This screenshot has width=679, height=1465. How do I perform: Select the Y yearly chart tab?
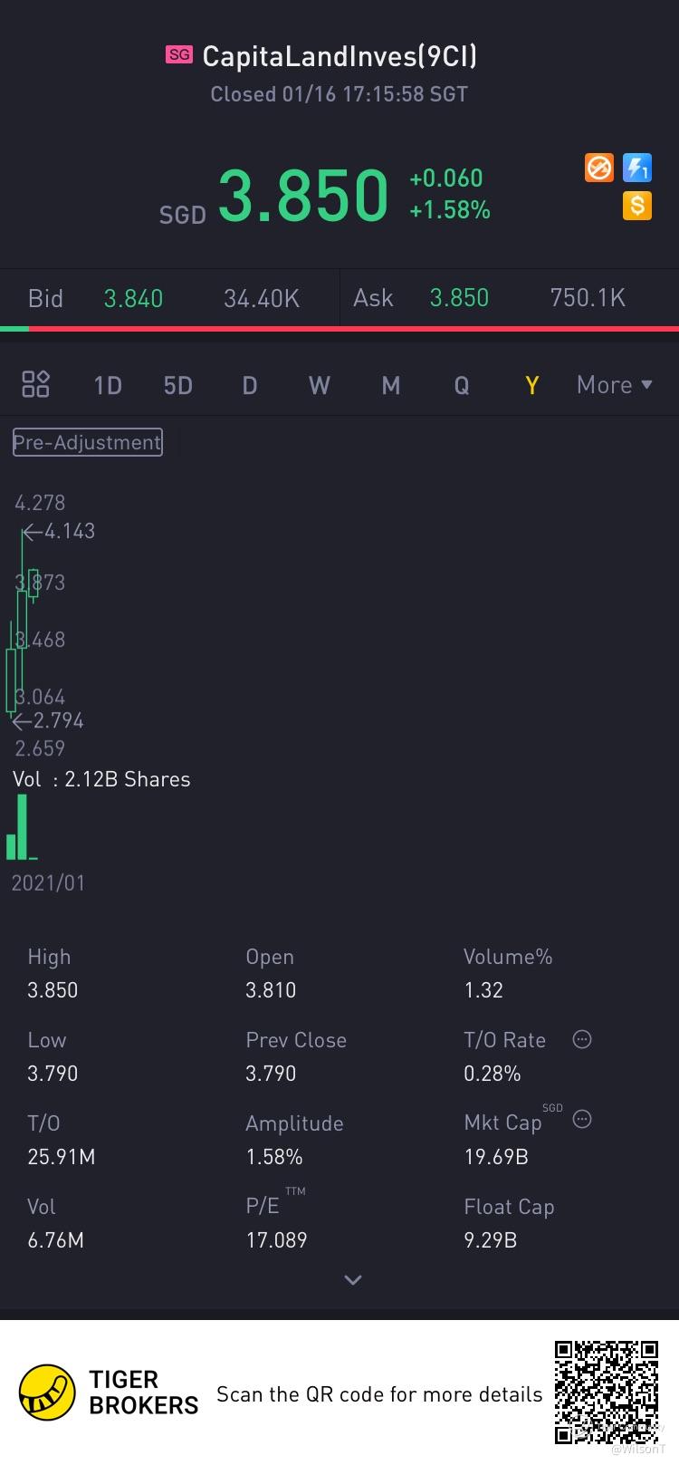pos(532,385)
